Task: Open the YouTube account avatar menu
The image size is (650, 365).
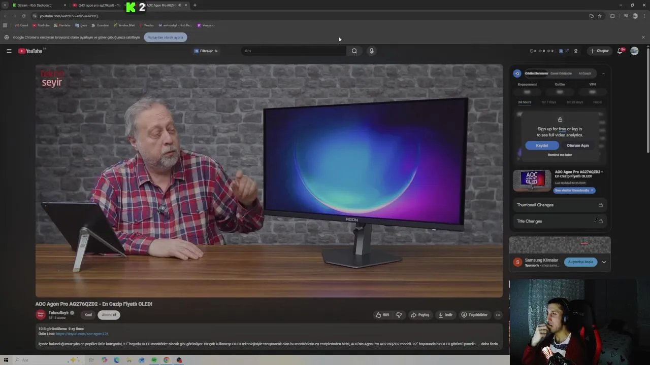Action: (x=634, y=51)
